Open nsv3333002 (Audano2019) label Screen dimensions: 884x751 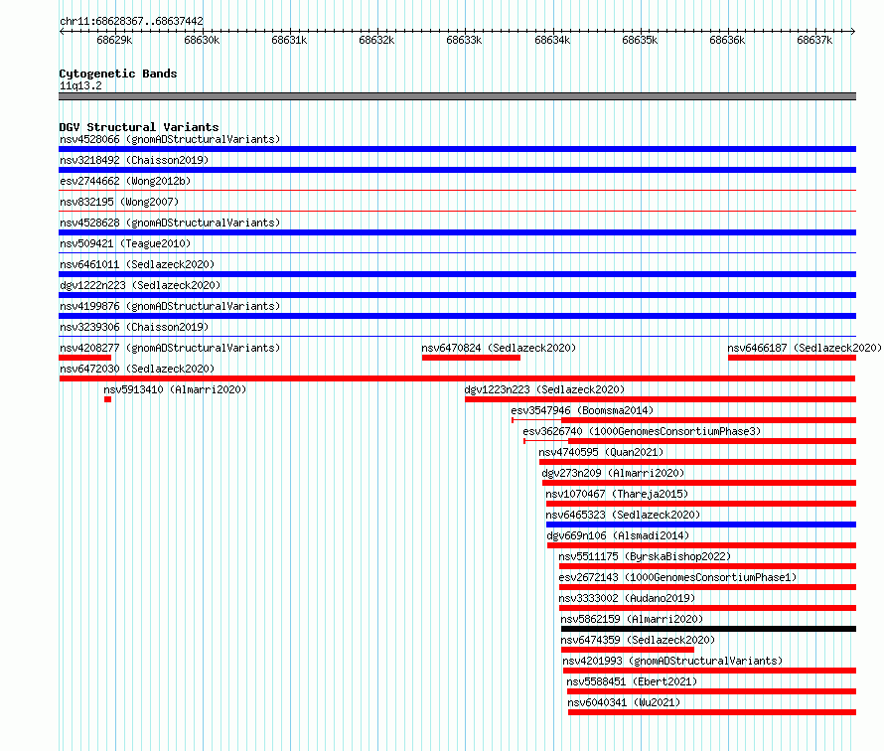pos(627,598)
